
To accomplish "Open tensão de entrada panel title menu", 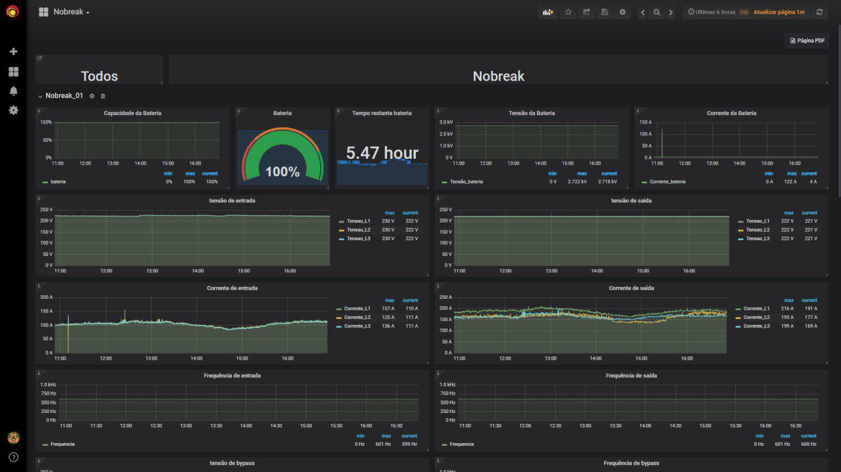I will (x=233, y=200).
